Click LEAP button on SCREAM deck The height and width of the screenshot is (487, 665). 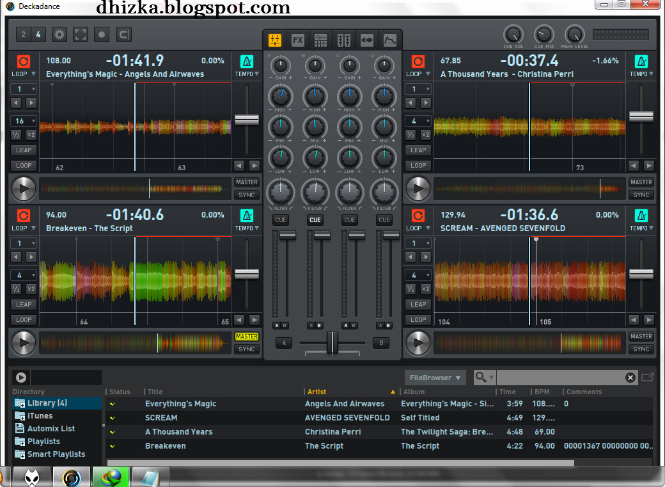tap(418, 305)
